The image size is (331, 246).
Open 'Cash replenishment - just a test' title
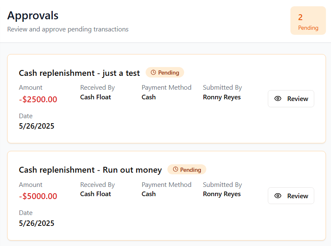click(x=80, y=73)
